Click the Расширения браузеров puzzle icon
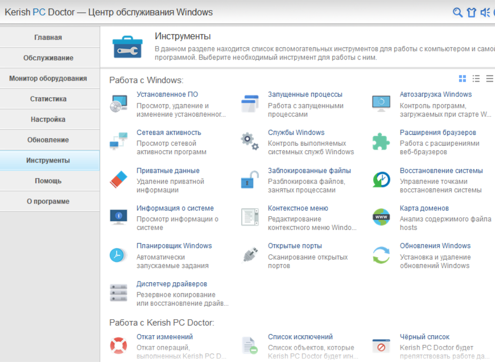The width and height of the screenshot is (495, 362). 381,142
